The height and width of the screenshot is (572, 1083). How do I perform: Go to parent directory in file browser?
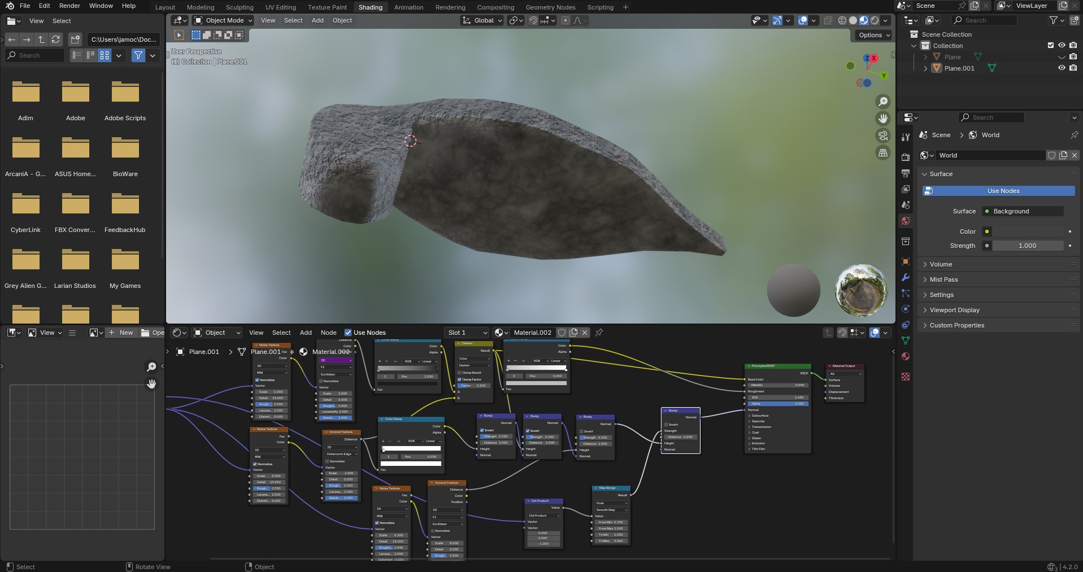coord(41,40)
